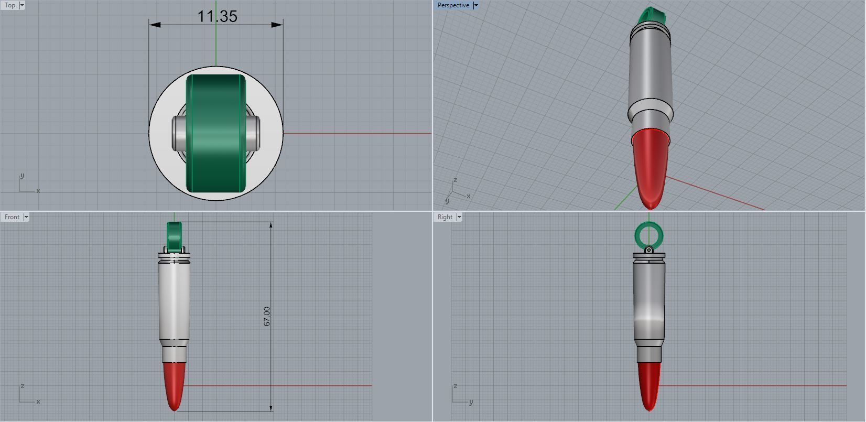Viewport: 866px width, 422px height.
Task: Open the Perspective viewport dropdown arrow
Action: pyautogui.click(x=475, y=5)
